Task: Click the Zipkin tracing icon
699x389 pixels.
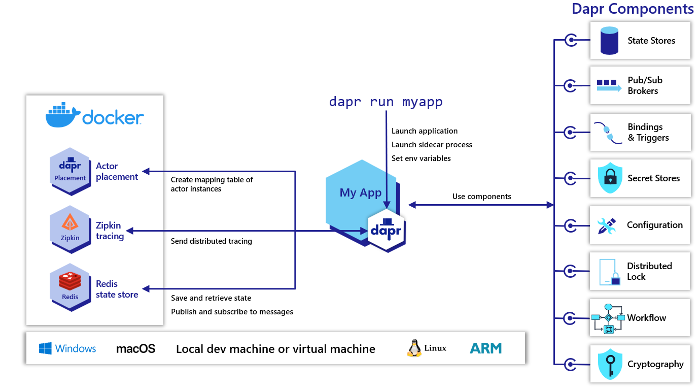Action: (x=70, y=230)
